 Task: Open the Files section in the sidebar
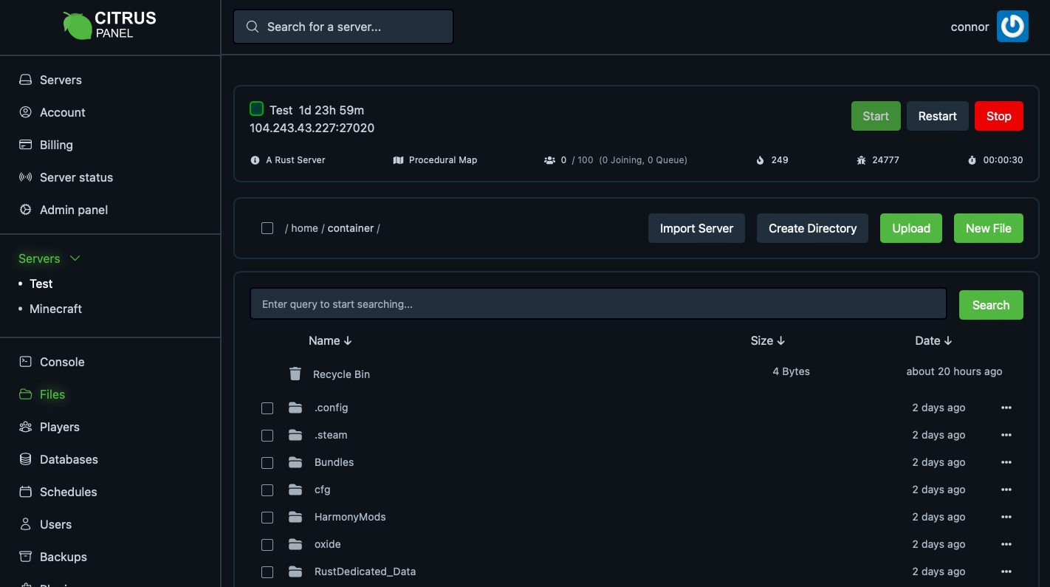point(52,394)
